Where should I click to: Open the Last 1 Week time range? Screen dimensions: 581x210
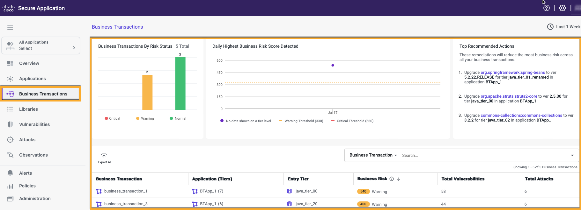pyautogui.click(x=564, y=27)
